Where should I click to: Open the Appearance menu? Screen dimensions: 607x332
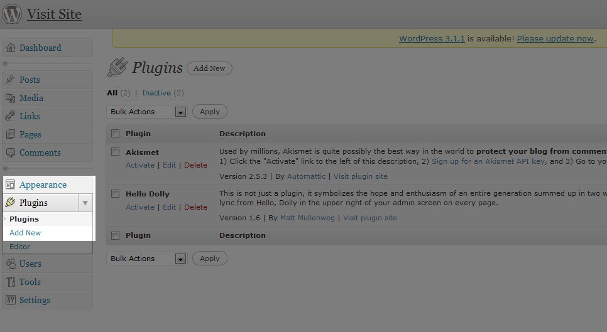point(43,185)
